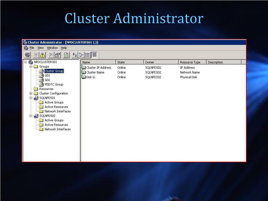Screen dimensions: 268x201
Task: Sort by the Name column header
Action: coord(98,62)
